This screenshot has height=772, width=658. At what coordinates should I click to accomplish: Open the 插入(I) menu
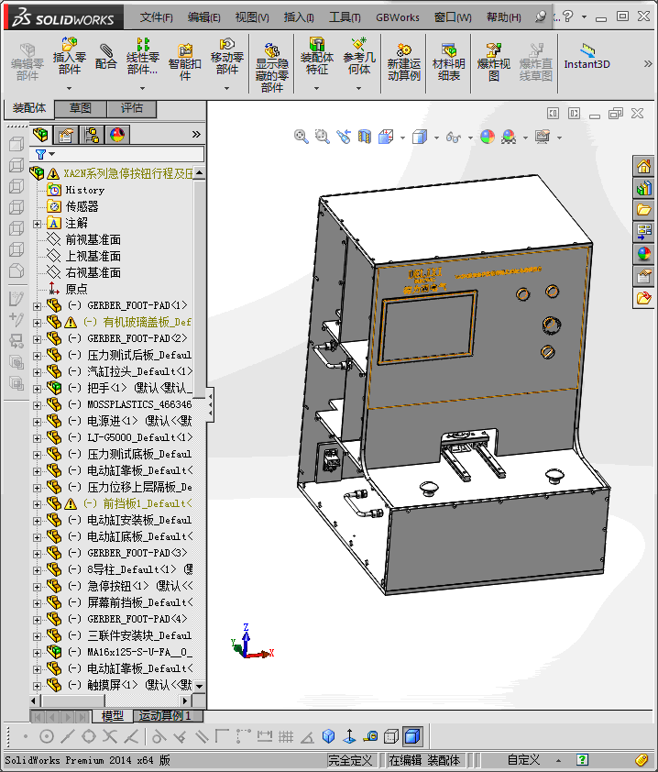point(299,17)
